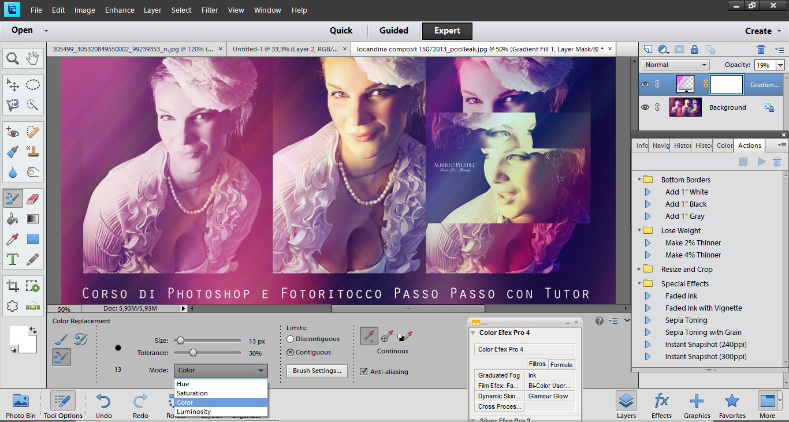Viewport: 789px width, 422px height.
Task: Open the adjustment layer creation dropdown
Action: coord(664,50)
